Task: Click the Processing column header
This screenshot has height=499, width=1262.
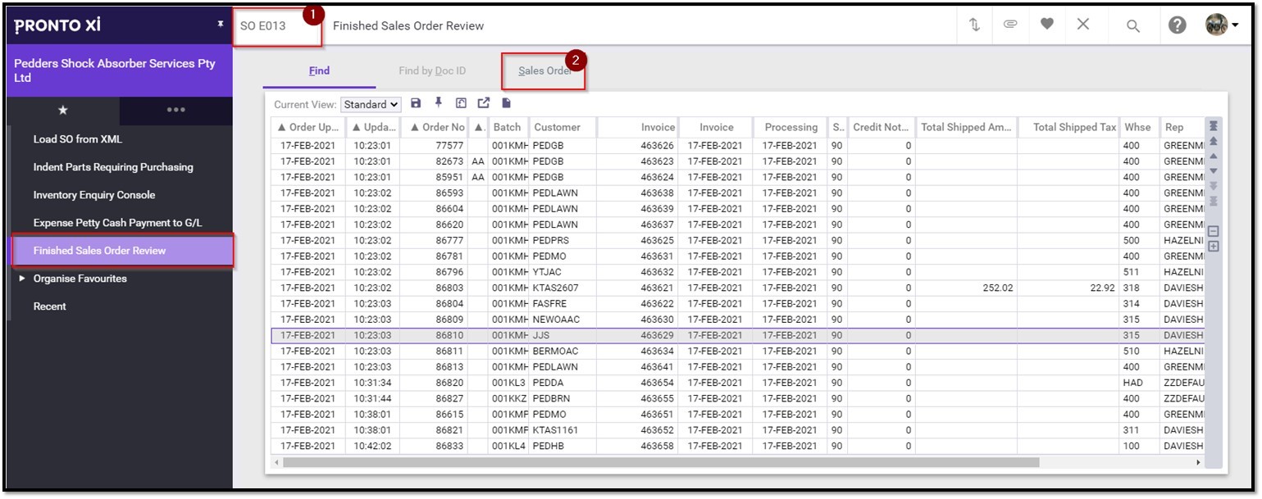Action: pyautogui.click(x=790, y=127)
